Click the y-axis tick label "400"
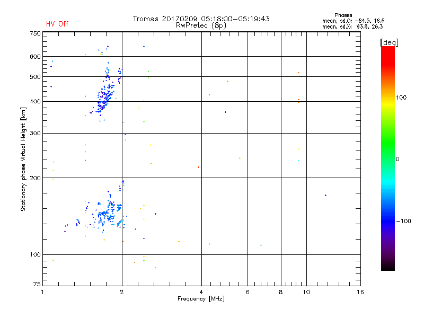 [x=36, y=102]
